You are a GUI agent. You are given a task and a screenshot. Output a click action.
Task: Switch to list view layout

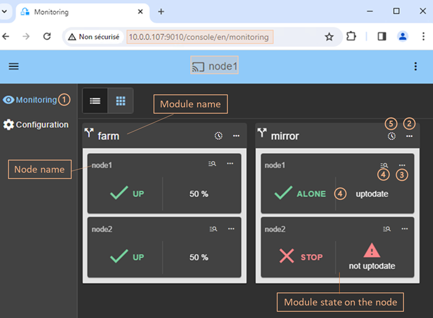coord(95,100)
